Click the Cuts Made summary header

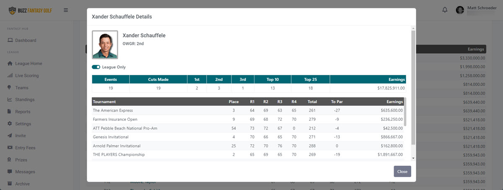[158, 79]
